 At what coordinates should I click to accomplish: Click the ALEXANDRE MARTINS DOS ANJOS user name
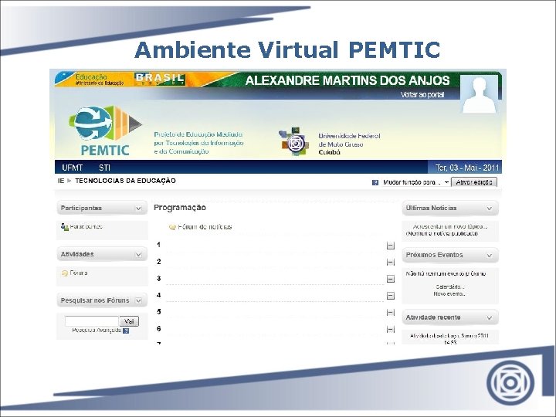click(x=347, y=80)
